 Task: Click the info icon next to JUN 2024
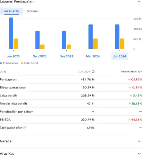(x=93, y=72)
